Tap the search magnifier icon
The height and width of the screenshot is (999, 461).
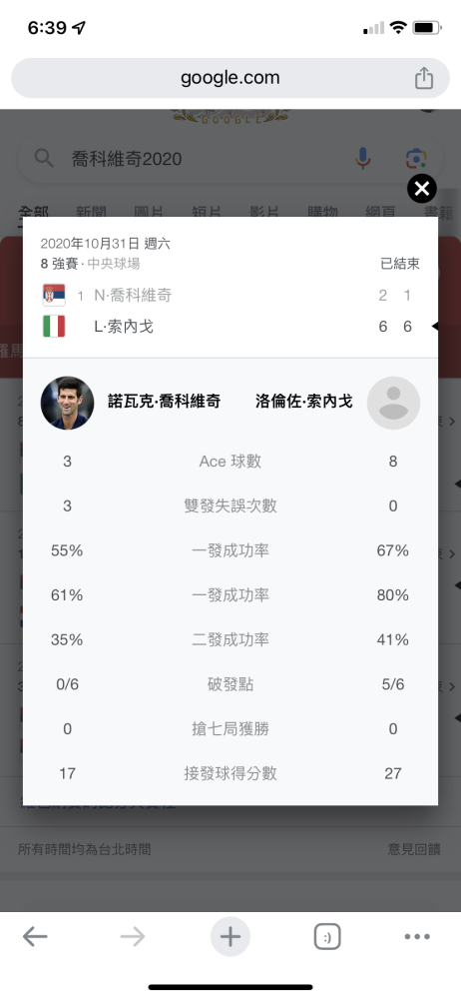click(x=44, y=158)
